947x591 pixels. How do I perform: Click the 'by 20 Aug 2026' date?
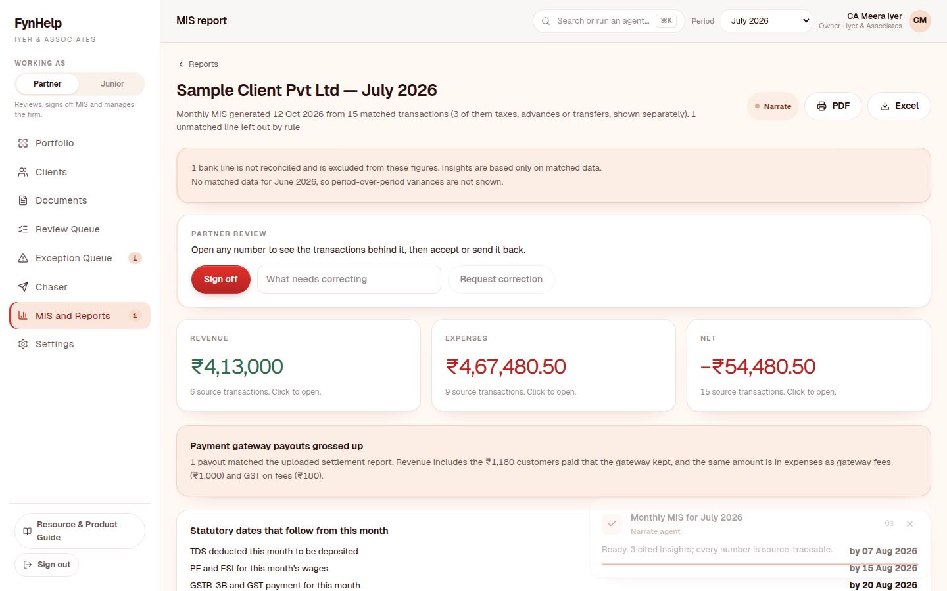point(883,585)
